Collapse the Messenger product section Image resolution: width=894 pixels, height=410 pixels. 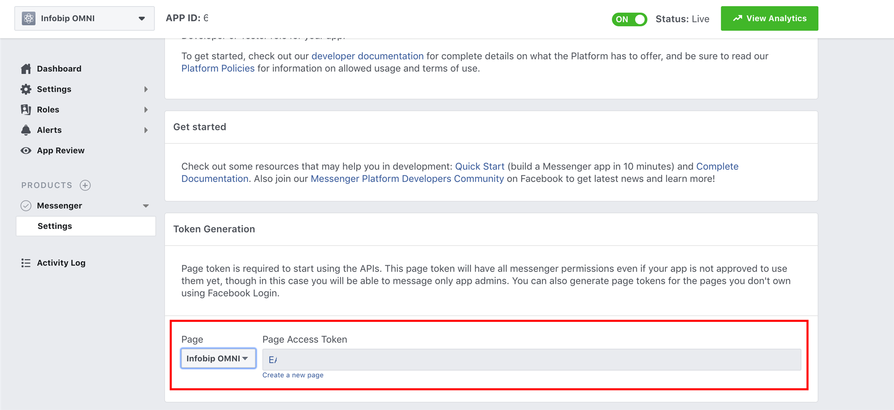(146, 206)
